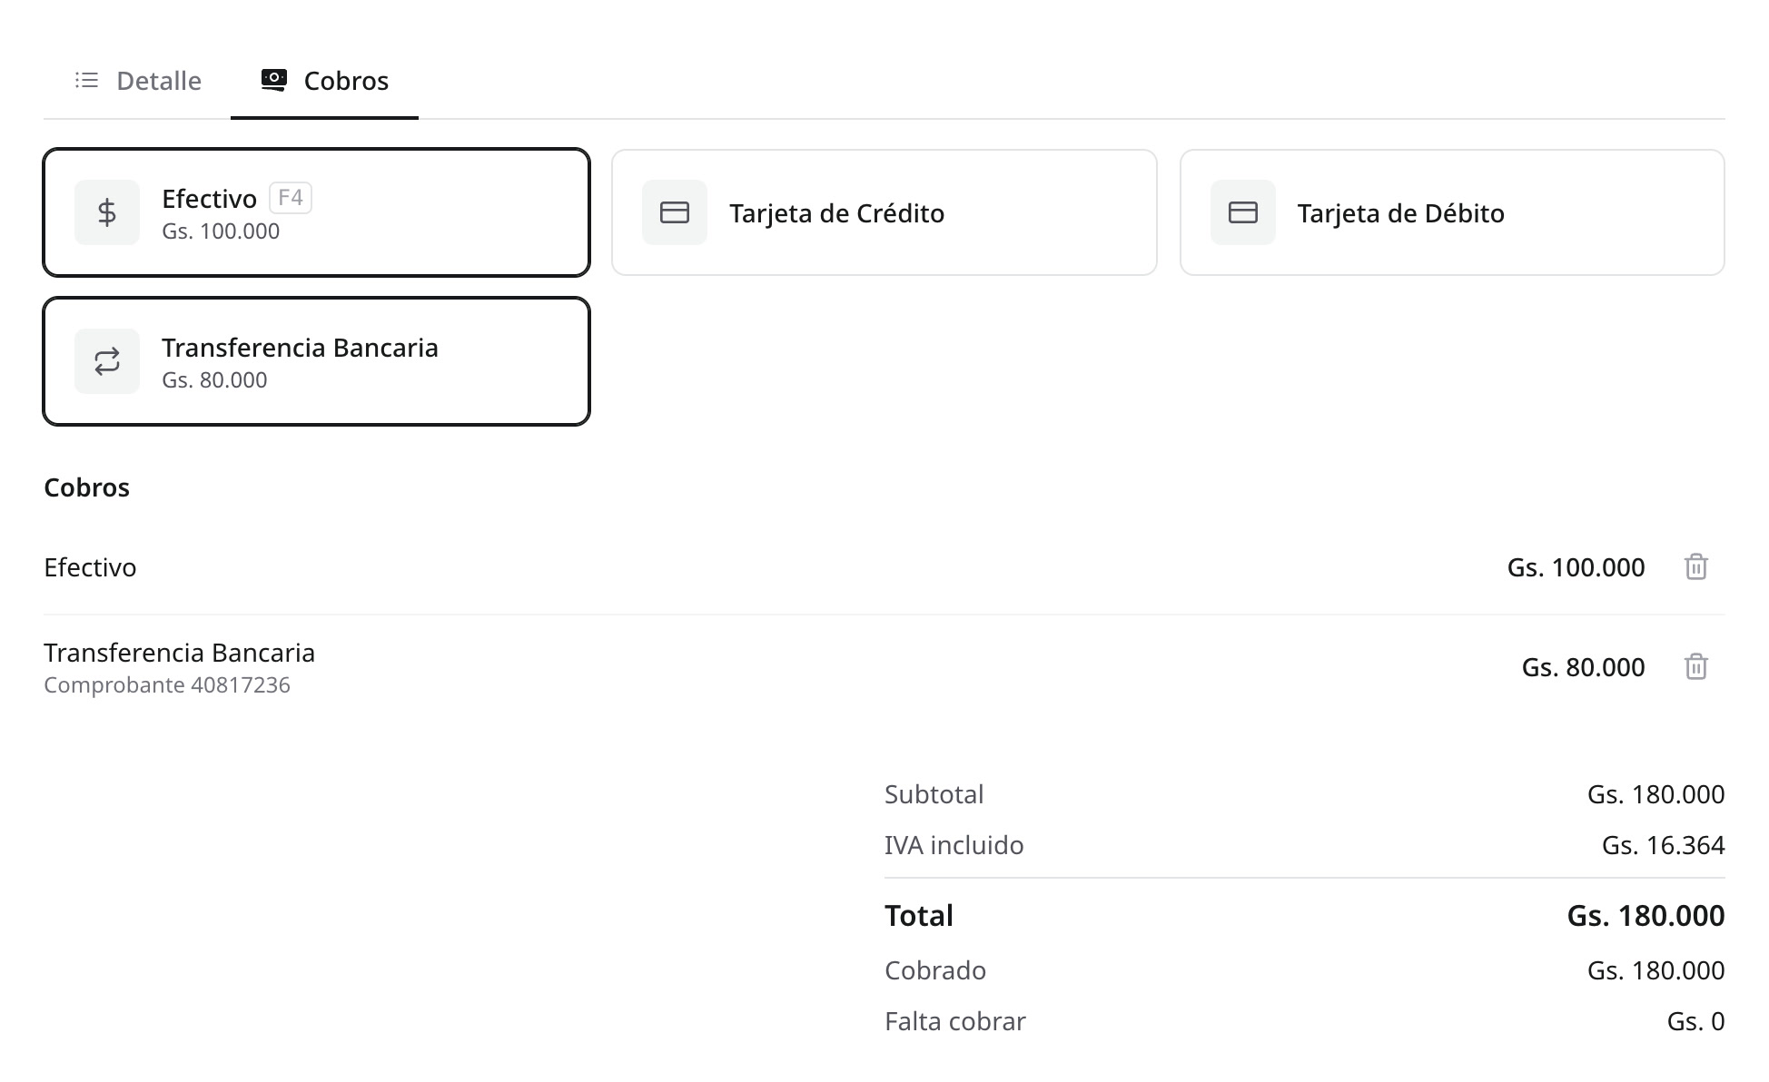Image resolution: width=1769 pixels, height=1082 pixels.
Task: Click the Subtotal value Gs. 180.000
Action: 1656,794
